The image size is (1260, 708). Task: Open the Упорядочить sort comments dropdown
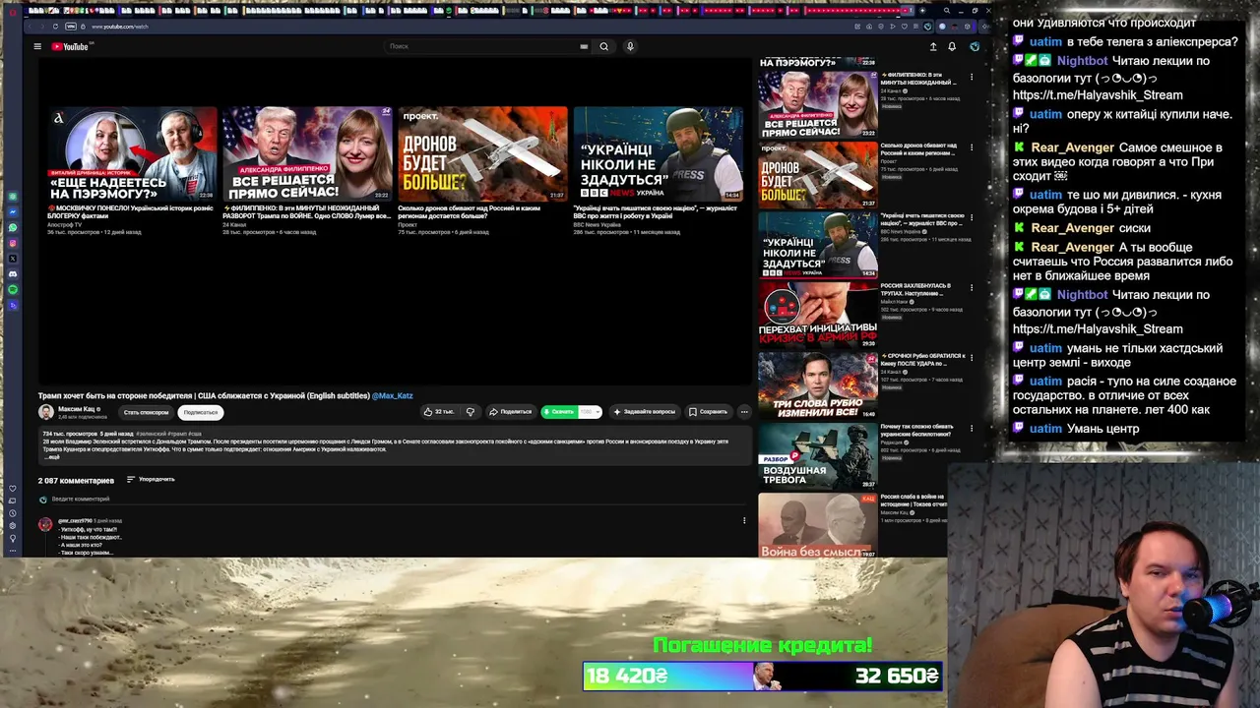pyautogui.click(x=151, y=480)
